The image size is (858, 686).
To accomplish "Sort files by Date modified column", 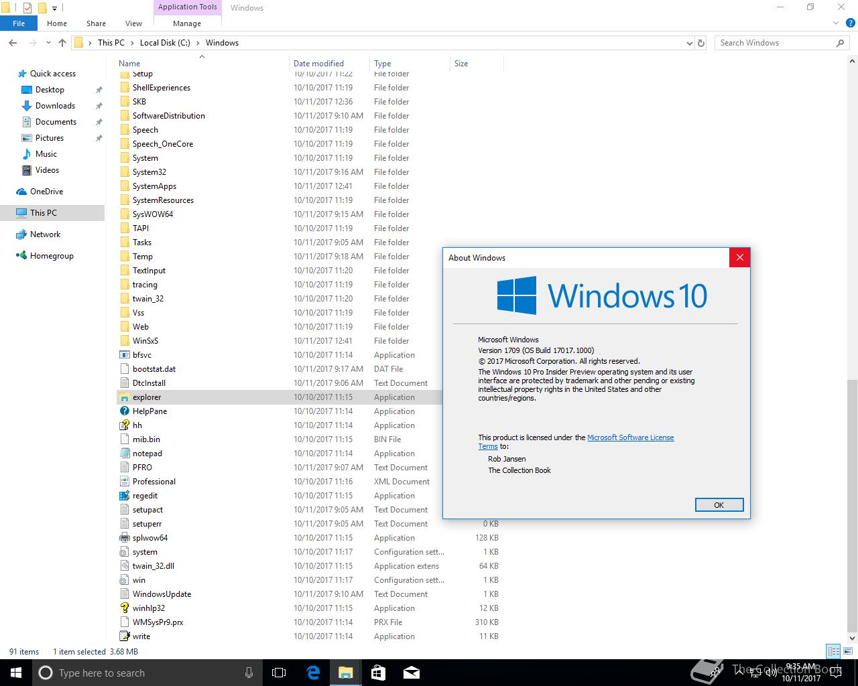I will (329, 64).
